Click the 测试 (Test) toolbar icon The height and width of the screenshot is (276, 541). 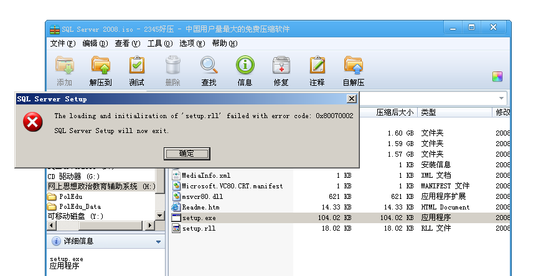136,65
